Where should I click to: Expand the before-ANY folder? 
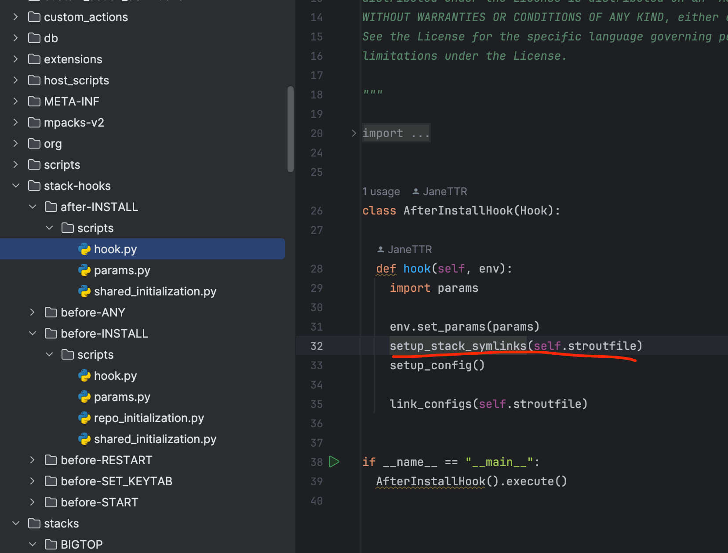tap(33, 313)
